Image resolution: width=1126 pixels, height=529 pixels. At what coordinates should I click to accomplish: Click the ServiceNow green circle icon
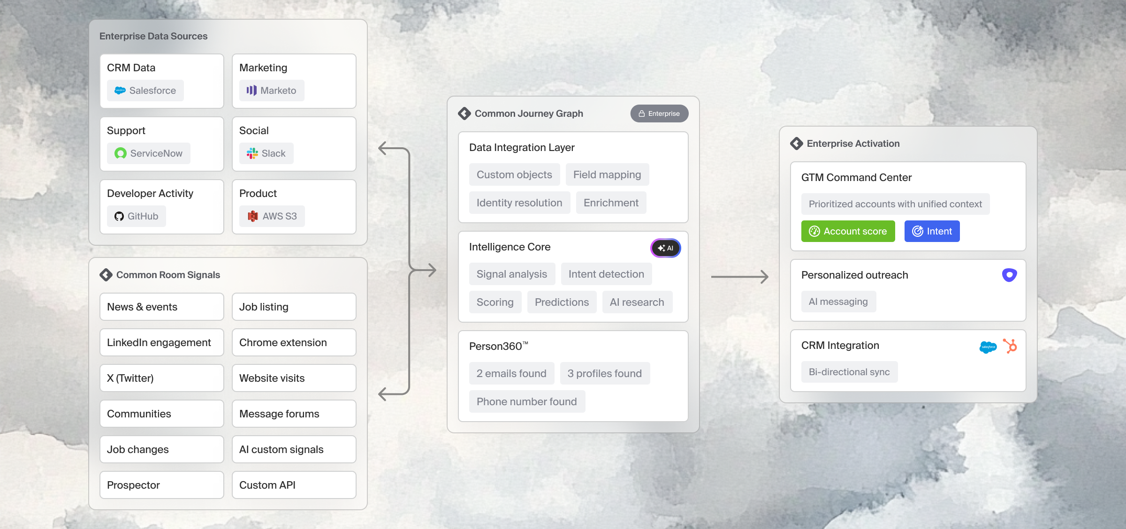point(121,153)
